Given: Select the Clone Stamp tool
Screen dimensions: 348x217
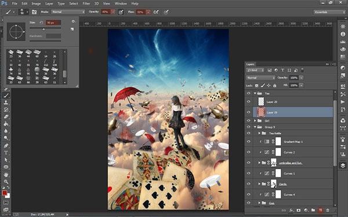Looking at the screenshot, I should [x=6, y=102].
